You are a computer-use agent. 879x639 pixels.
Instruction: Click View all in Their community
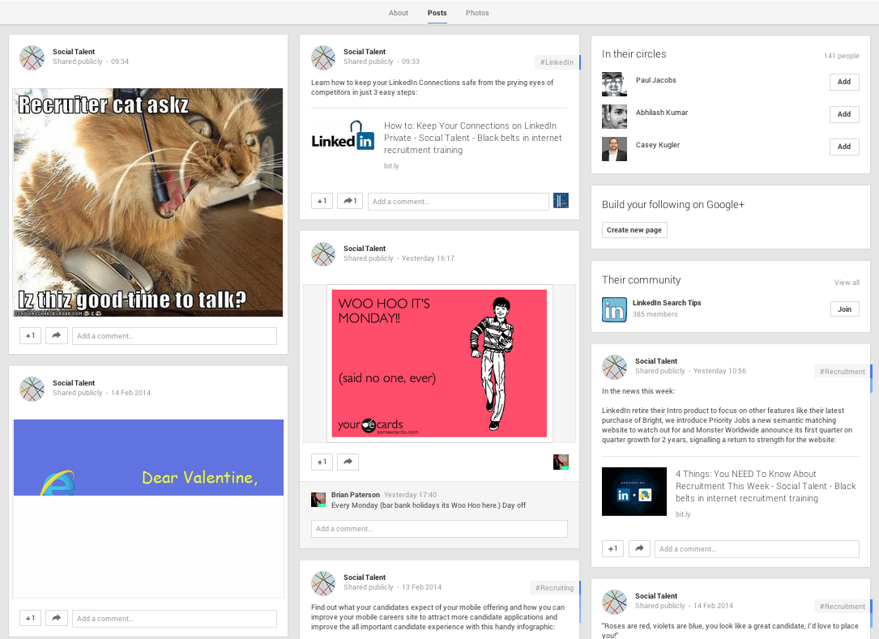847,283
